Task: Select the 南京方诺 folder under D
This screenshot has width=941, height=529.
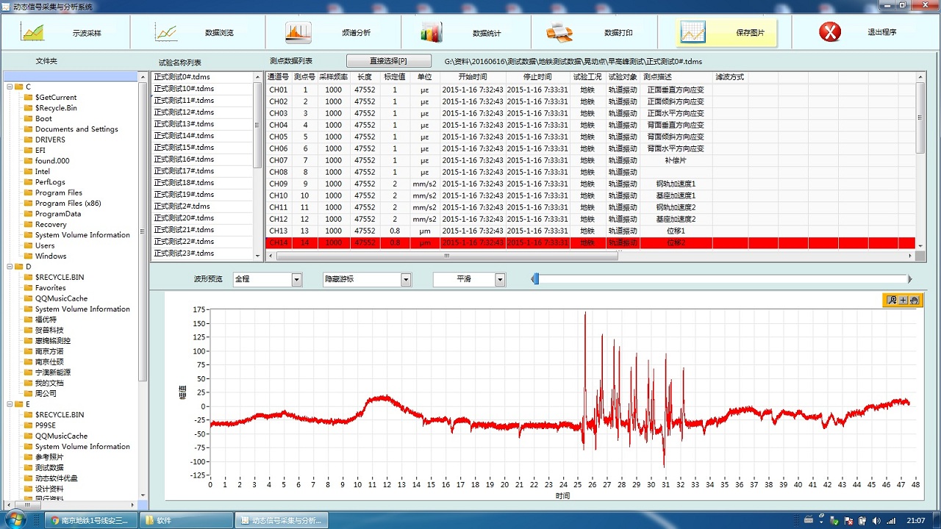Action: click(49, 351)
